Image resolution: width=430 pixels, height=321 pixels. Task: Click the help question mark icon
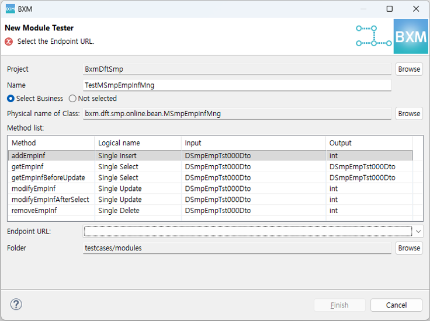(16, 304)
